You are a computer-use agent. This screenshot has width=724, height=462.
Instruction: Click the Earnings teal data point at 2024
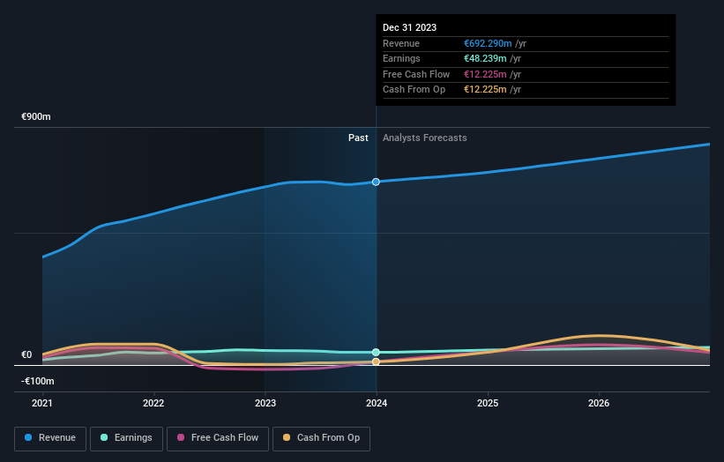[376, 352]
